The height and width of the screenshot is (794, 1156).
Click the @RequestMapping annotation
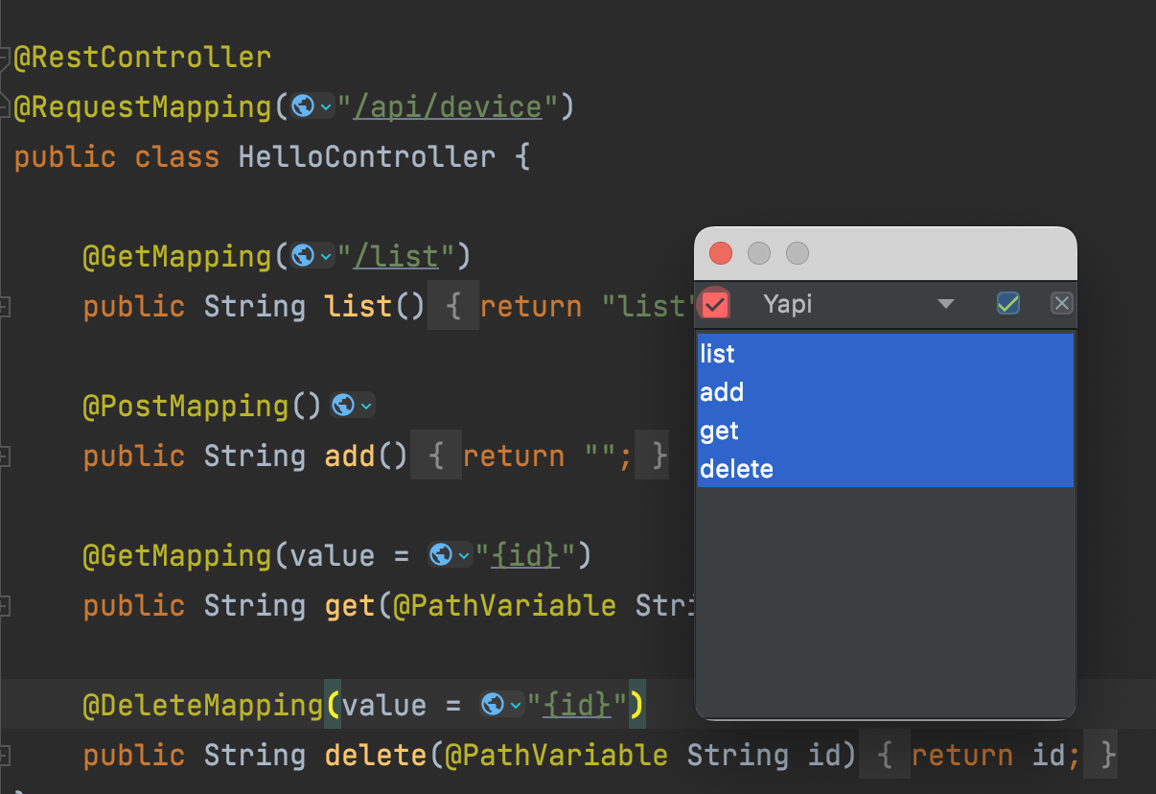tap(143, 106)
